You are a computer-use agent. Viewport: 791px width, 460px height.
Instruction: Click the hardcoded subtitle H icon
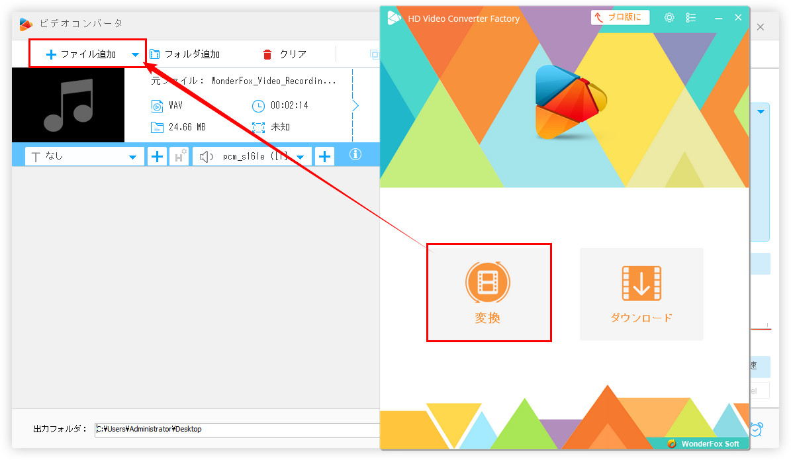coord(179,156)
